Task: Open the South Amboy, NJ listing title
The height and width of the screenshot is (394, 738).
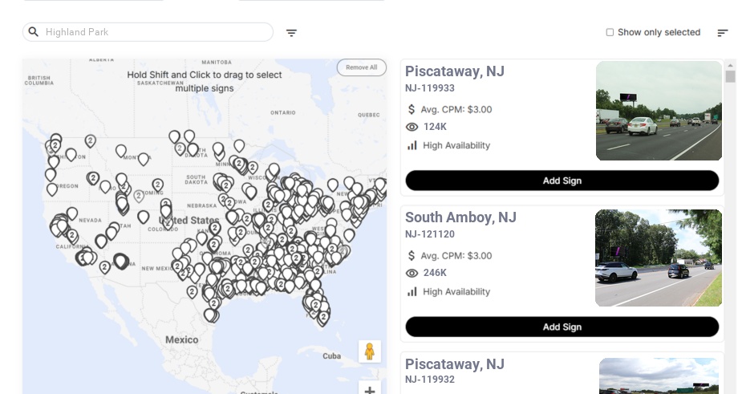Action: click(460, 217)
